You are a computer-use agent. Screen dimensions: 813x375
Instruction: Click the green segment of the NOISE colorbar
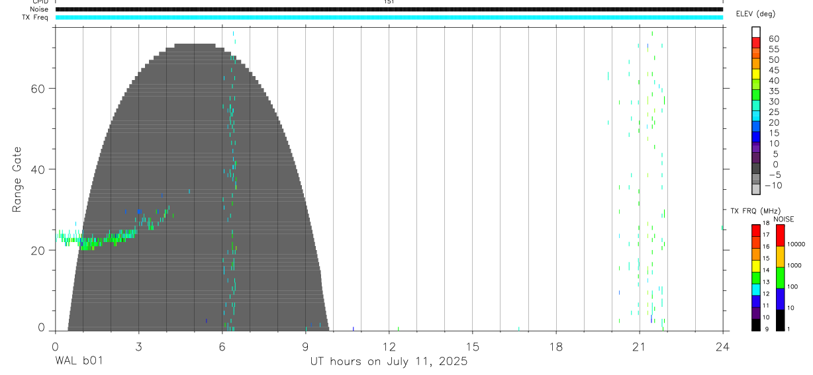[781, 278]
